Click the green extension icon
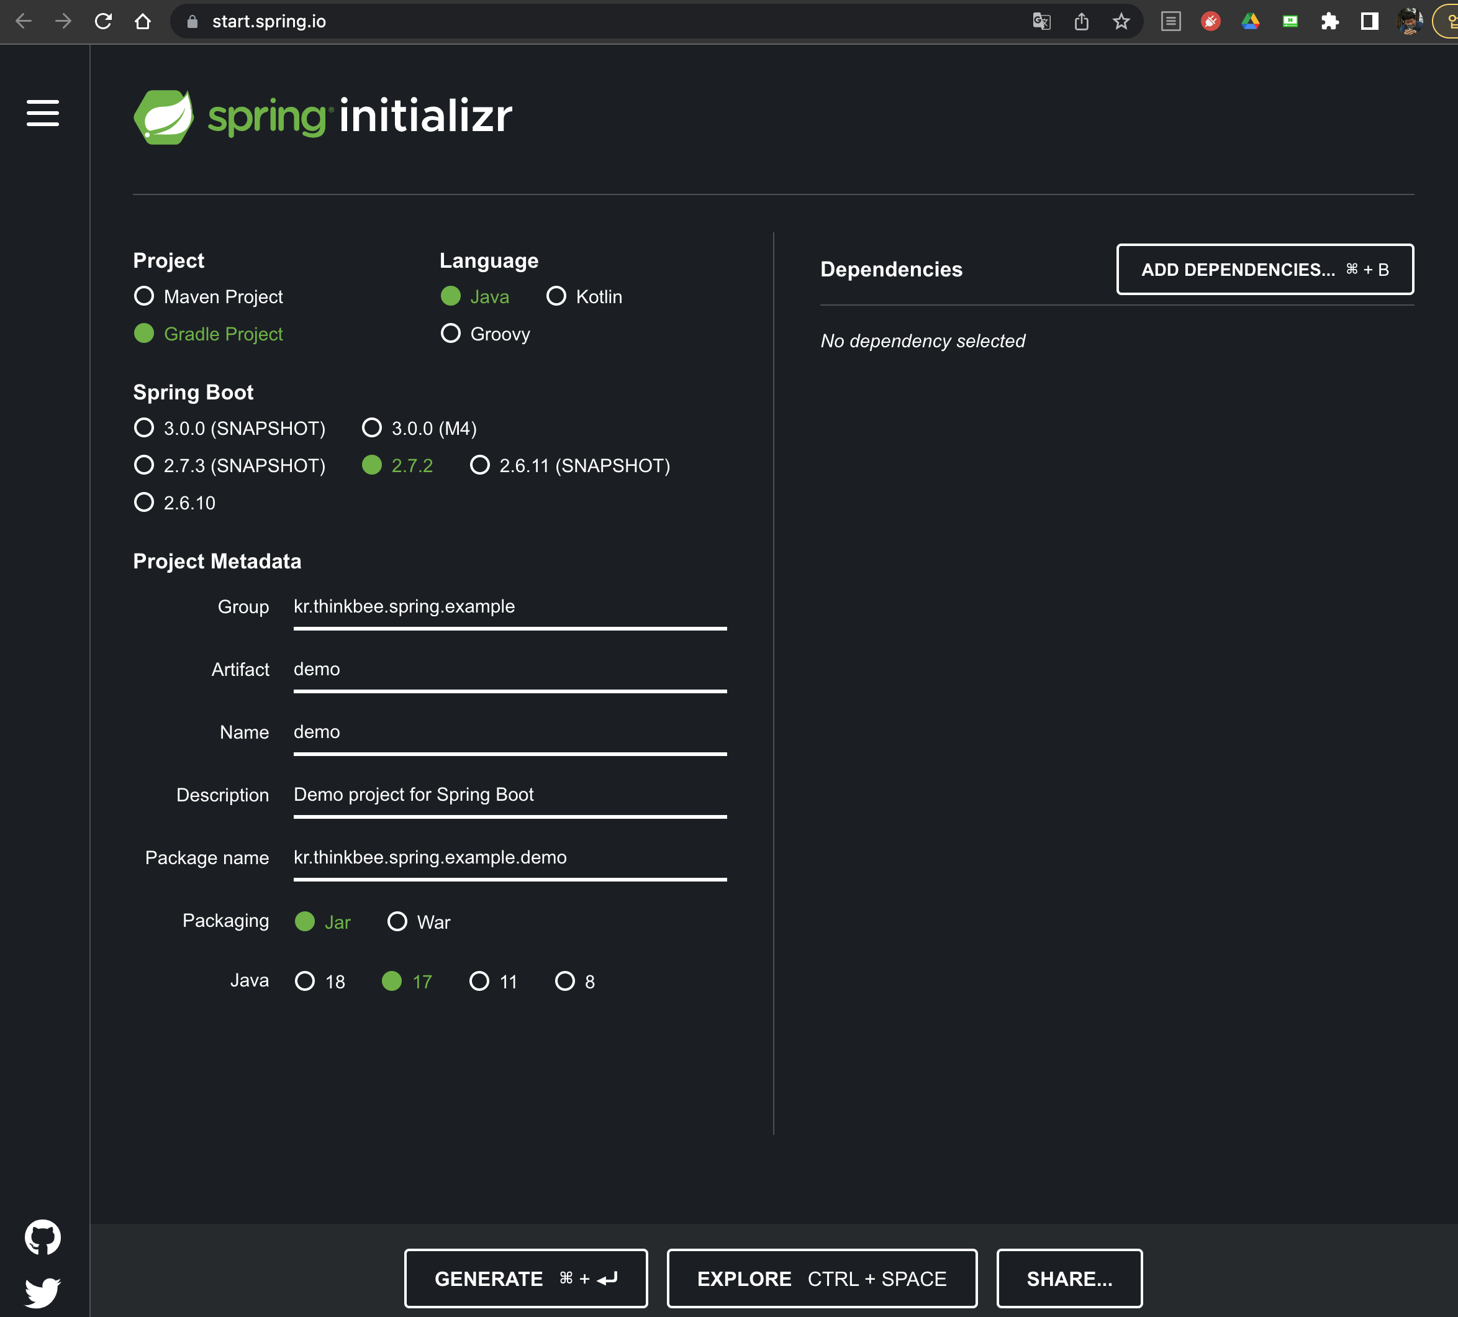1458x1317 pixels. click(1290, 22)
